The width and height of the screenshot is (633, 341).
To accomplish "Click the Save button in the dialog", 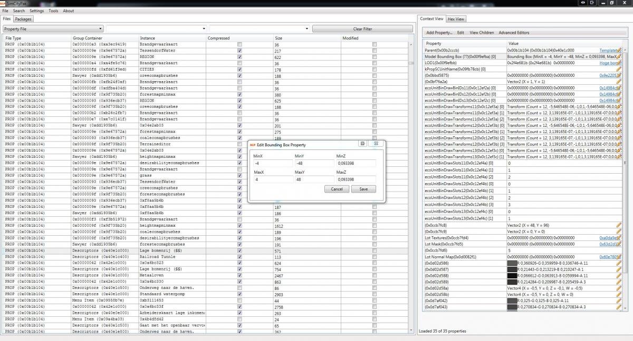I will [x=363, y=189].
